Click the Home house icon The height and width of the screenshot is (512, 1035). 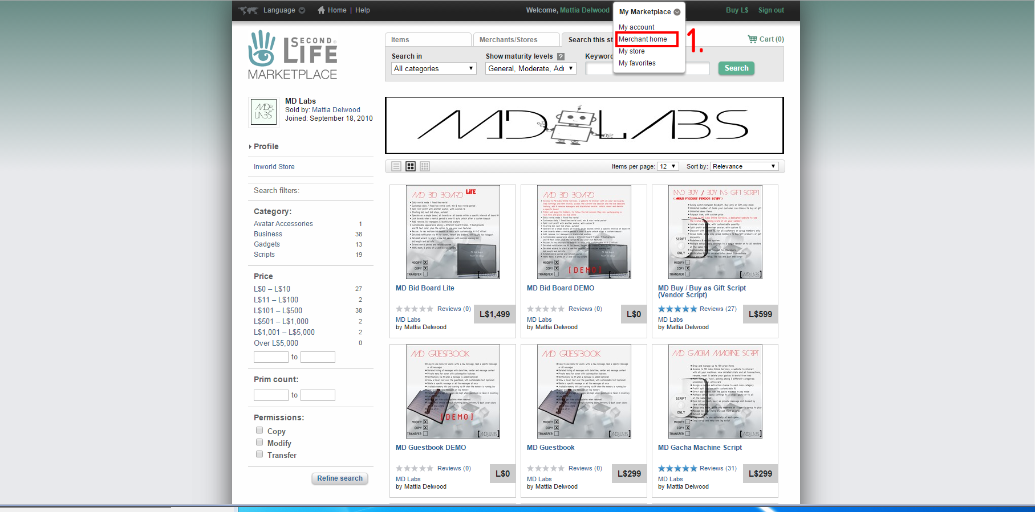321,10
